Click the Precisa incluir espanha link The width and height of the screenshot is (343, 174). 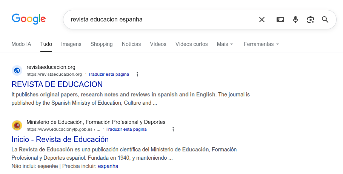point(108,166)
